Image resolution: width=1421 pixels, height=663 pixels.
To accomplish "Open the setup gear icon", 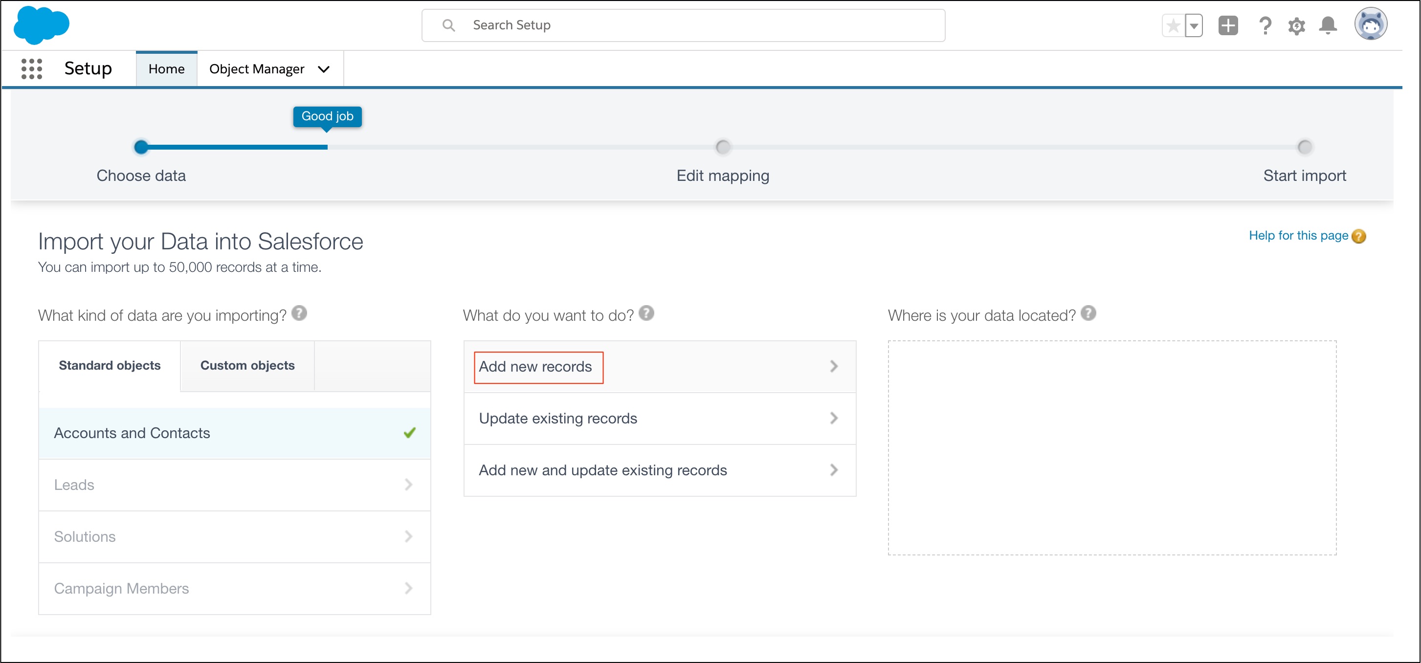I will (1296, 25).
